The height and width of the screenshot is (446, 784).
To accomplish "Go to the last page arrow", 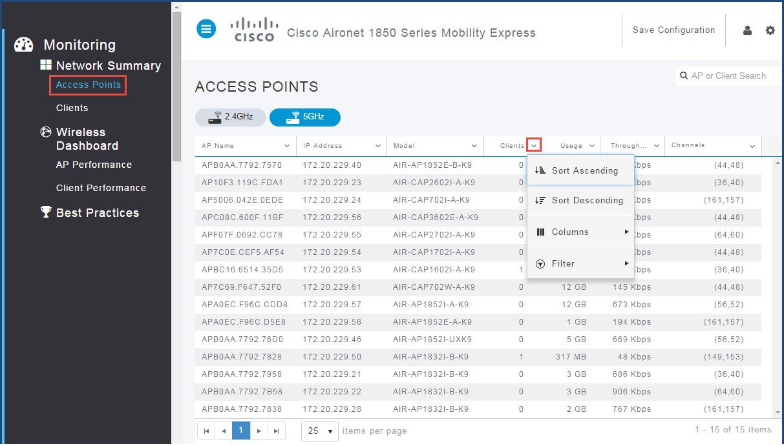I will (x=276, y=431).
